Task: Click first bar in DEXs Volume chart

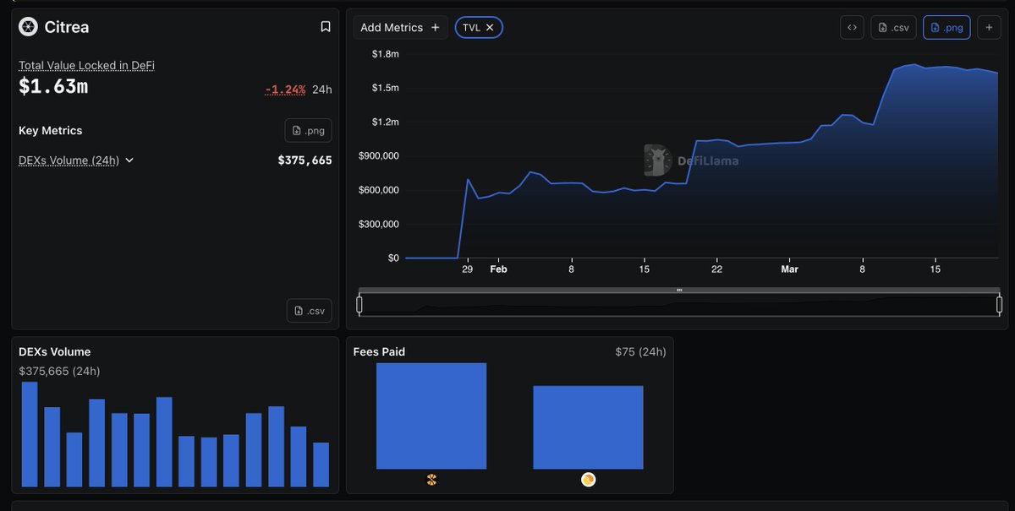Action: tap(30, 434)
